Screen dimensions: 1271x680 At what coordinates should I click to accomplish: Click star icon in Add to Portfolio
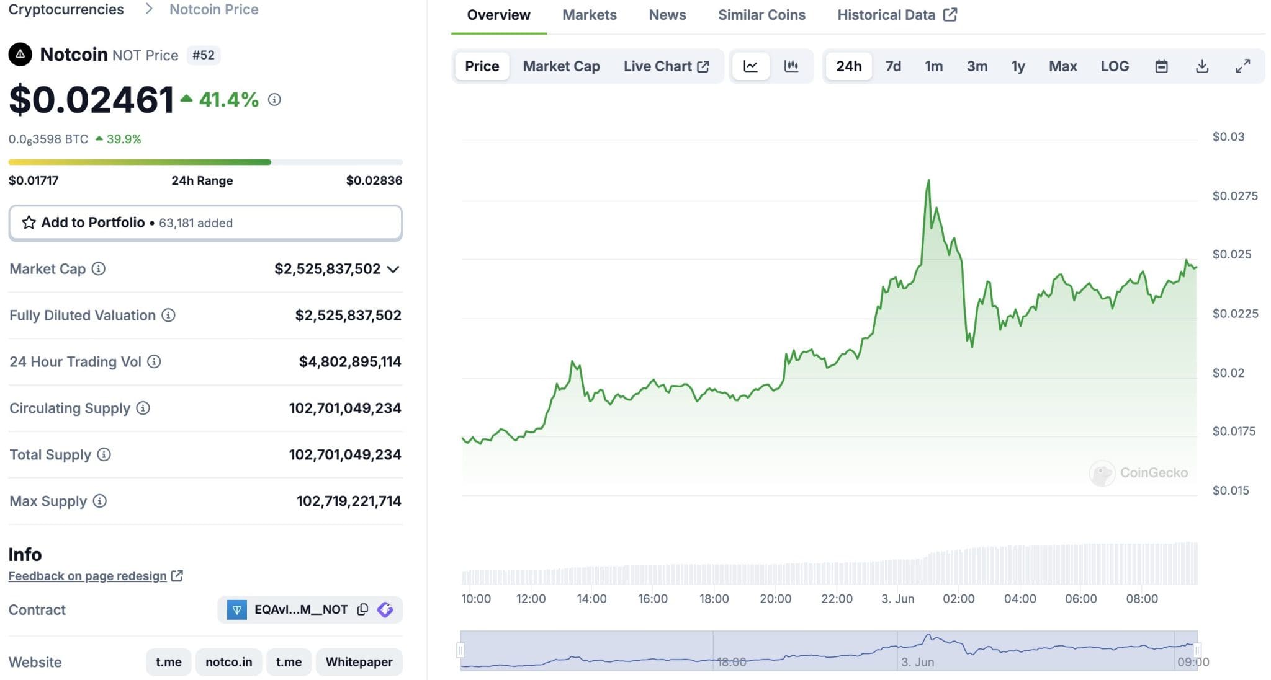click(29, 223)
